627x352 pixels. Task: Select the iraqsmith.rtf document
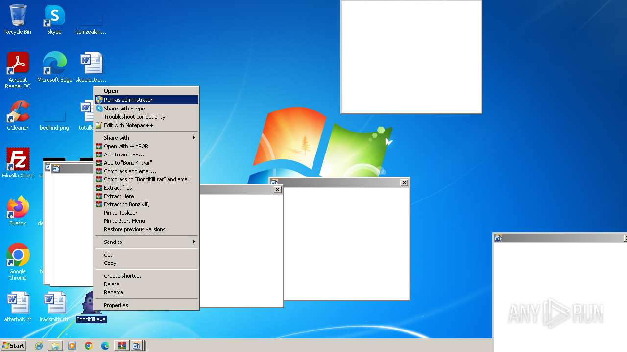pos(54,307)
